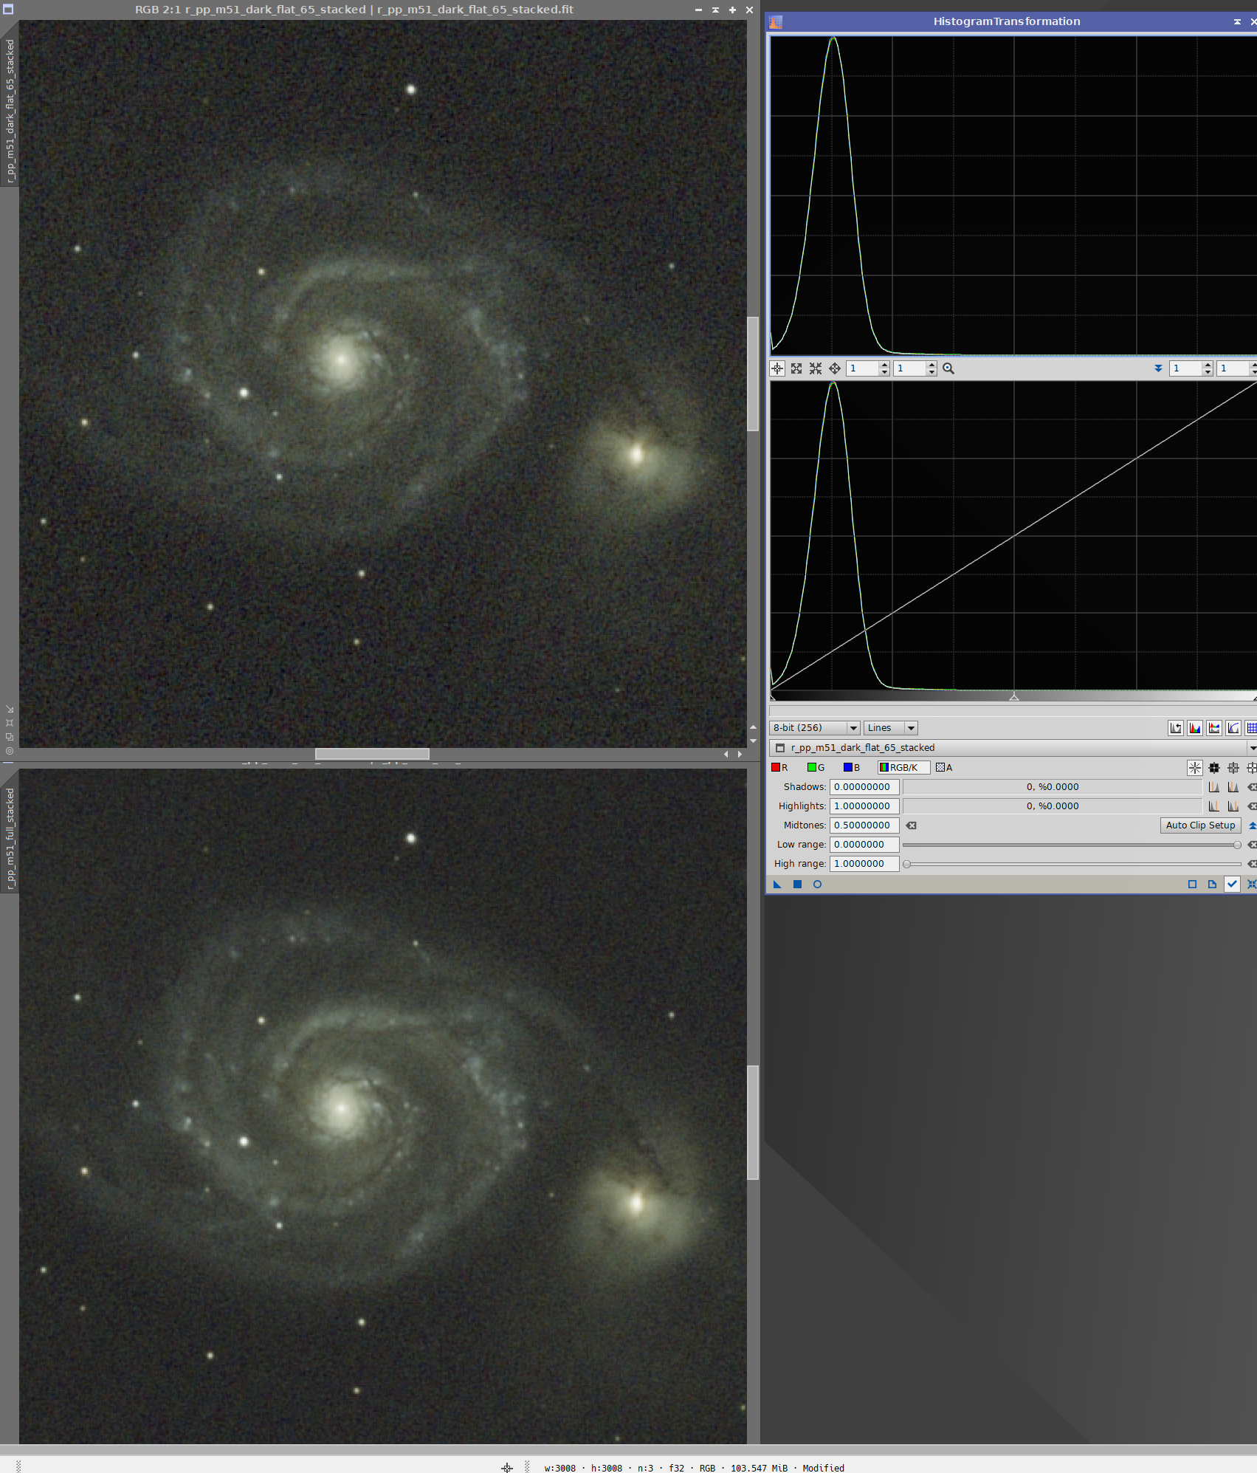1257x1473 pixels.
Task: Click show MTF curve icon
Action: coord(1233,728)
